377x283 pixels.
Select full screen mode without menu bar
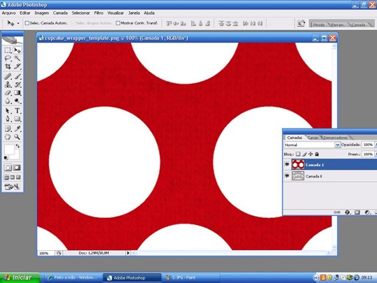(18, 177)
